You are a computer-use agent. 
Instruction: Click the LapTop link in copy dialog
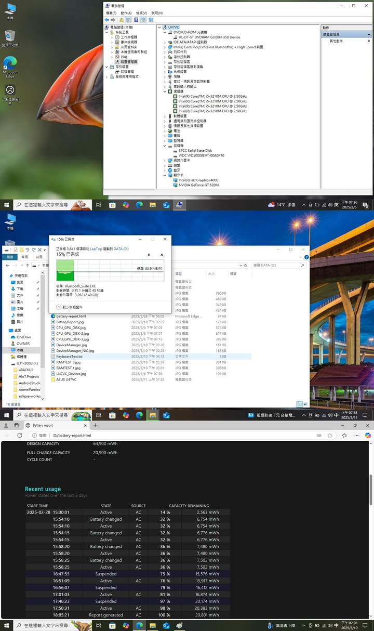97,249
